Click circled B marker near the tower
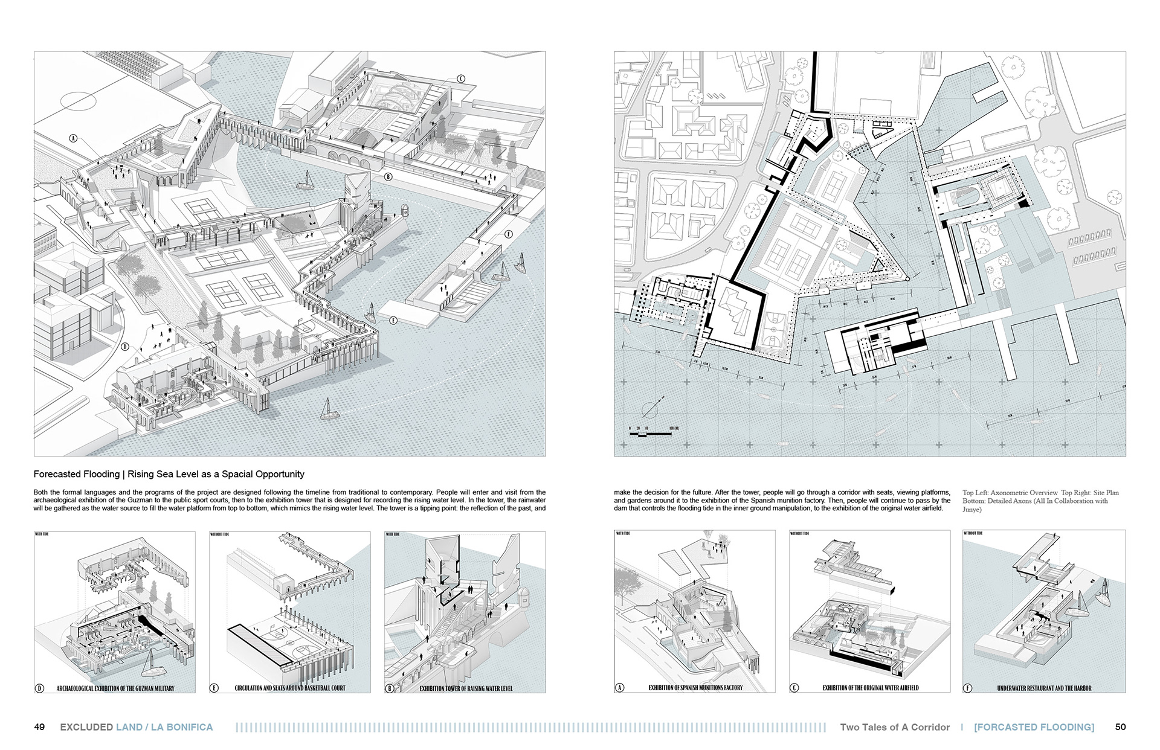The width and height of the screenshot is (1160, 750). pyautogui.click(x=388, y=177)
